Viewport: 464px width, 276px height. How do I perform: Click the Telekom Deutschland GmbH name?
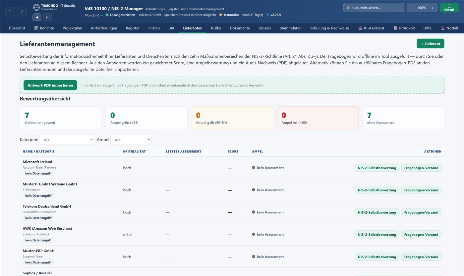pos(47,206)
